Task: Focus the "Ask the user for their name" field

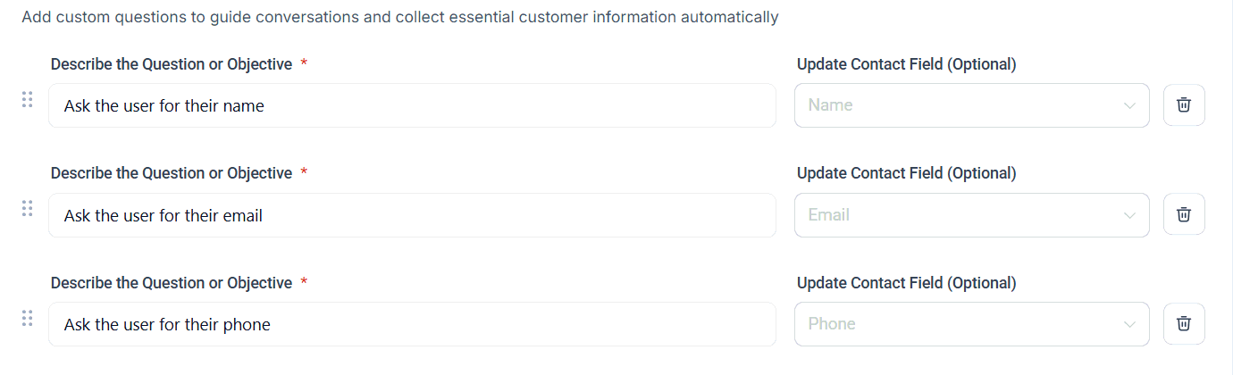Action: [x=412, y=105]
